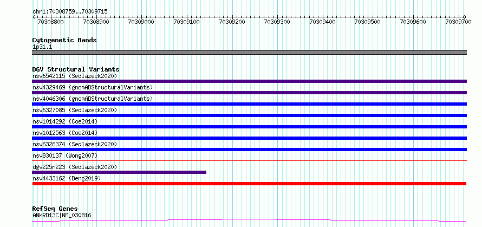The width and height of the screenshot is (482, 227).
Task: Click the chr1:70308759..70309715 coordinate label
Action: (x=70, y=11)
